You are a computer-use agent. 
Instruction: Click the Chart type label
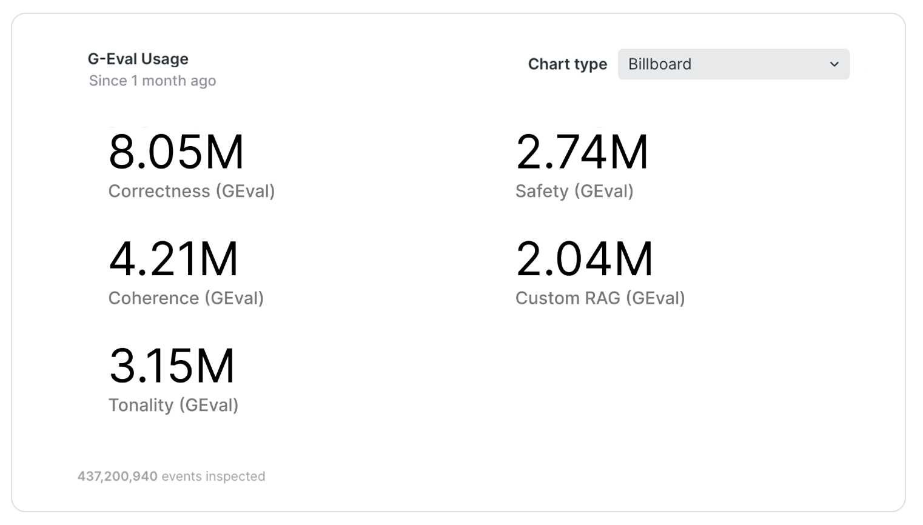coord(567,64)
